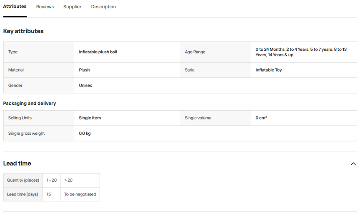Select the 'Unisex' gender value
The image size is (360, 213).
[85, 85]
